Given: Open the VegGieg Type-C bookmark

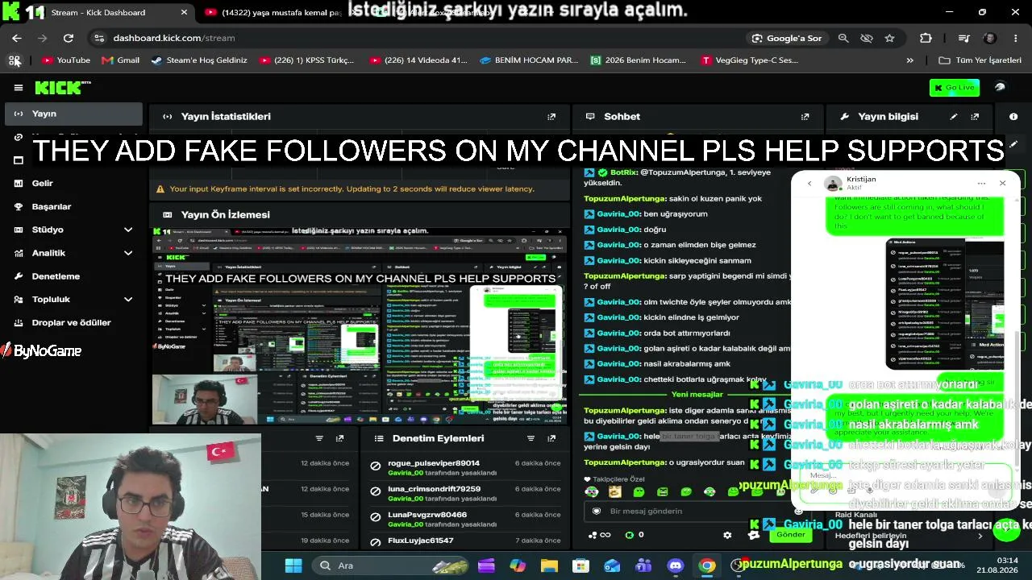Looking at the screenshot, I should [x=750, y=60].
